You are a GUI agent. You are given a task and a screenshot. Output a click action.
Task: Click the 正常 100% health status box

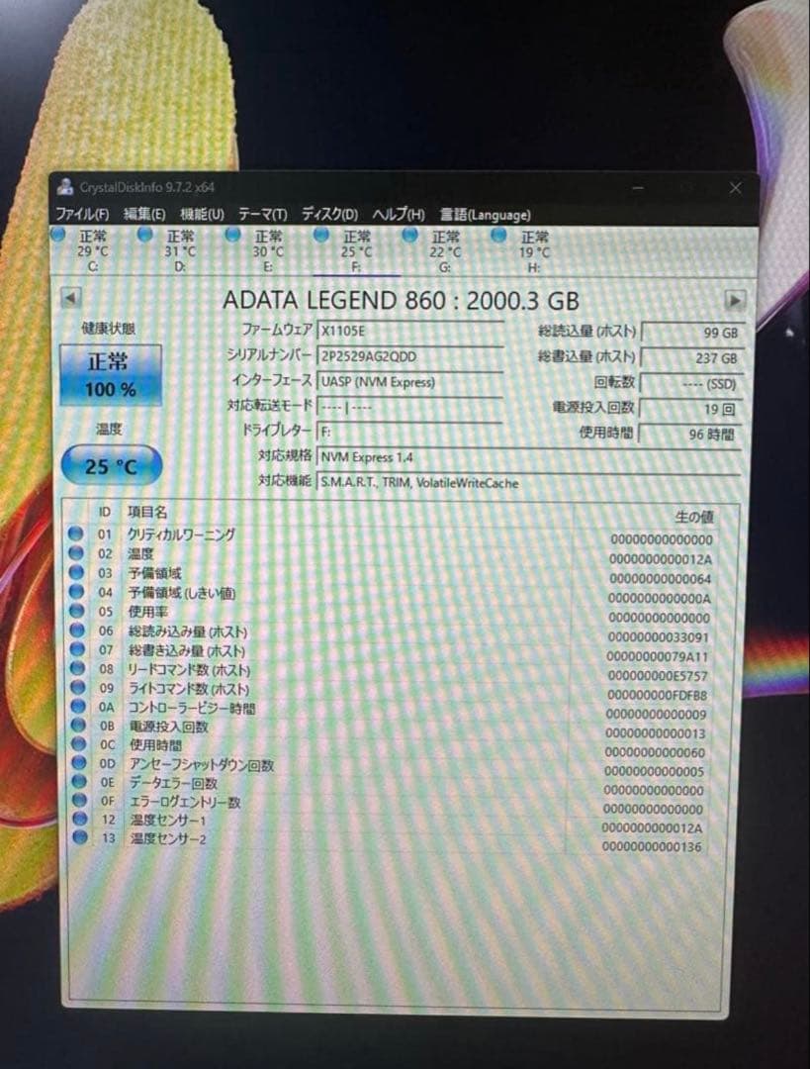tap(111, 374)
